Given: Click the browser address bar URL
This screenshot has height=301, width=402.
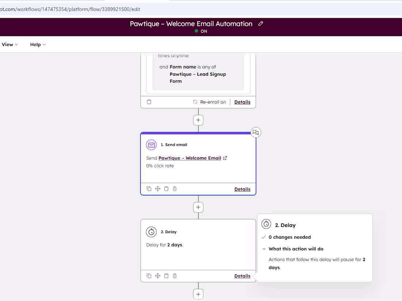Looking at the screenshot, I should point(70,9).
